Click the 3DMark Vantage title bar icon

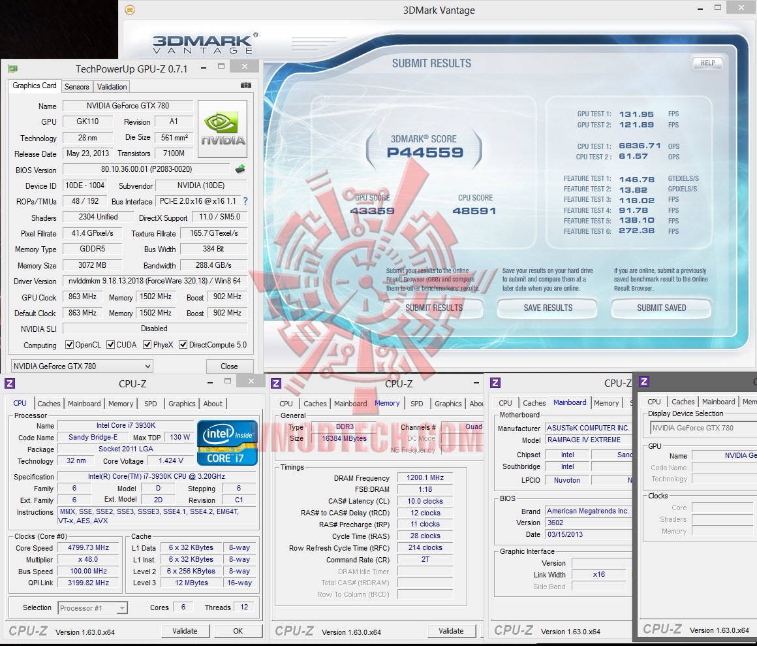click(130, 10)
